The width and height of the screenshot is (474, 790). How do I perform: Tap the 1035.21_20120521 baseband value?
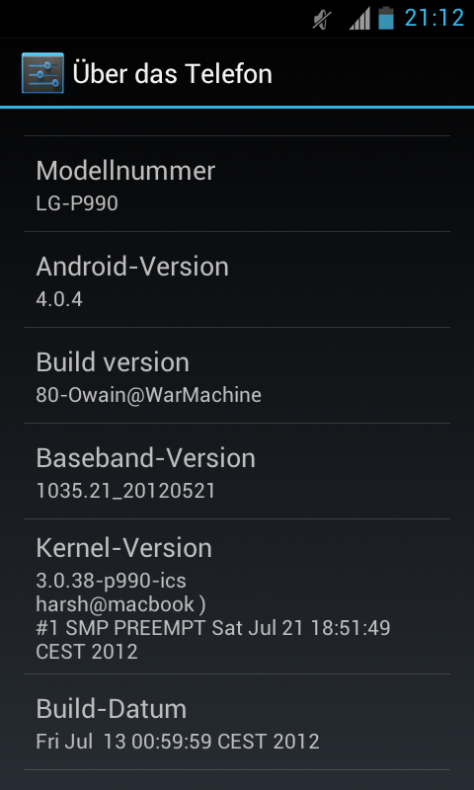click(x=126, y=491)
